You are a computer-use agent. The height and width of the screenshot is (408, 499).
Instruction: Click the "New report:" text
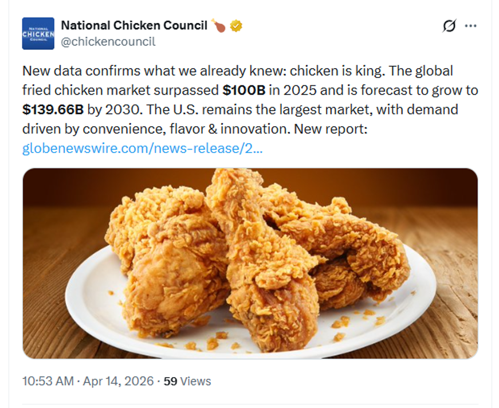point(330,130)
